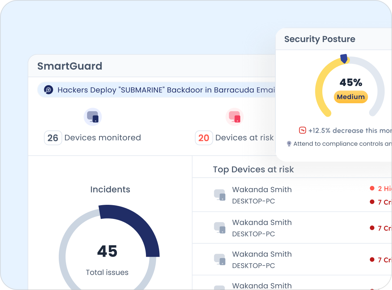
Task: Click the news radar icon beside the SUBMARINE headline
Action: pos(49,90)
